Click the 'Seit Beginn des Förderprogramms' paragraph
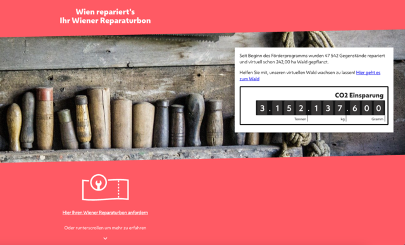 (312, 59)
